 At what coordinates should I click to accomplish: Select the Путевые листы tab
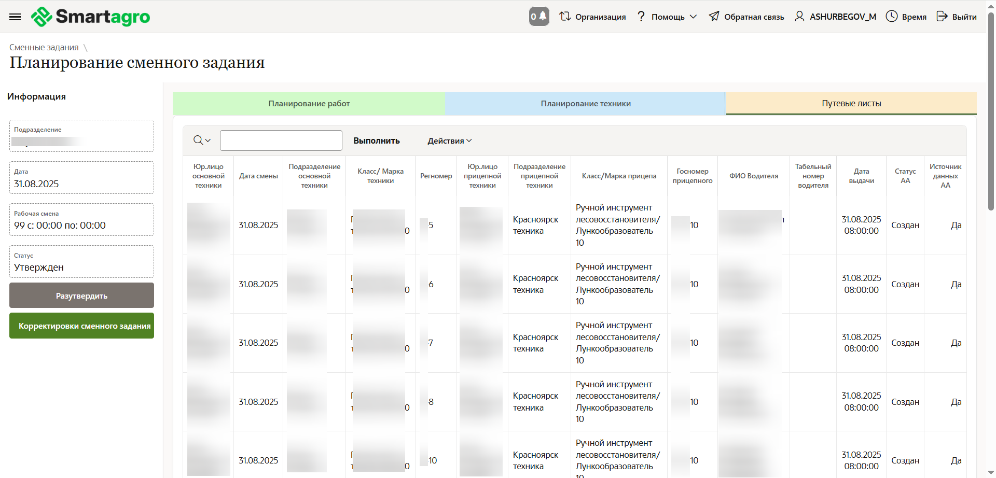coord(851,104)
